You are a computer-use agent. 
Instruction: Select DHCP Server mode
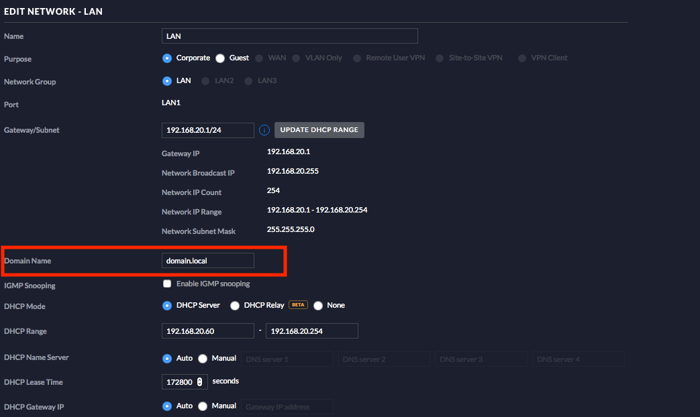coord(167,306)
